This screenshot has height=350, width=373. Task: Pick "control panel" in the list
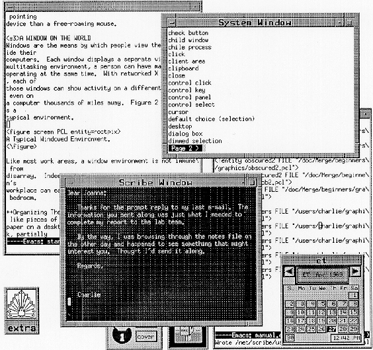pyautogui.click(x=190, y=97)
